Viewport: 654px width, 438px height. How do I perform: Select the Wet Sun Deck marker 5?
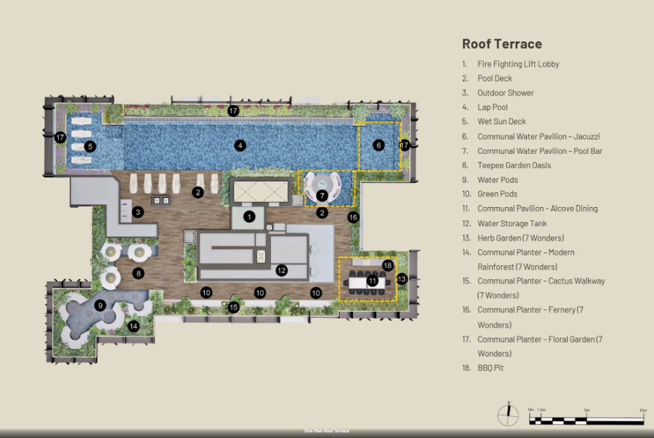pyautogui.click(x=90, y=147)
